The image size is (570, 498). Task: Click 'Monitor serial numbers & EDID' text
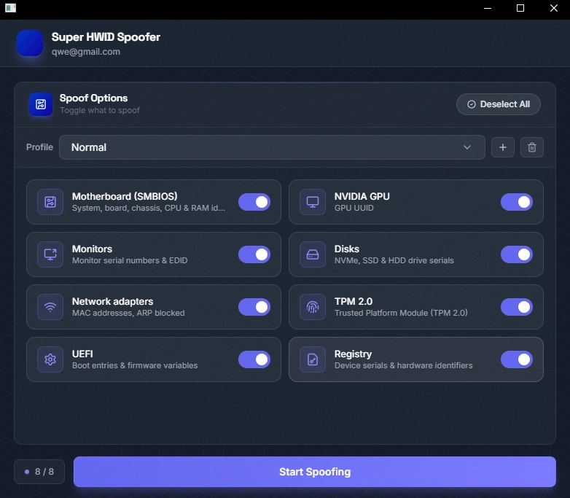(x=130, y=260)
